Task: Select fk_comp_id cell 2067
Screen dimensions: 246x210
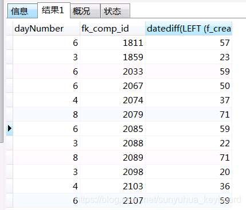Action: coord(112,85)
